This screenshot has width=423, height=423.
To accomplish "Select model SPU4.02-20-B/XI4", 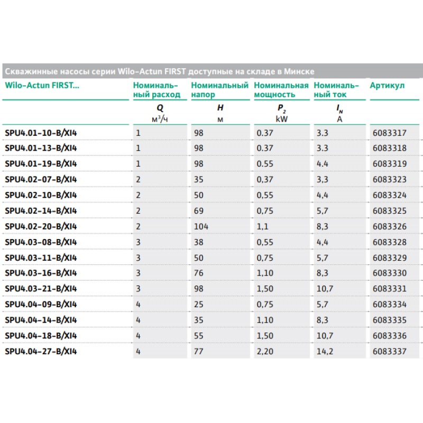I will [x=41, y=226].
